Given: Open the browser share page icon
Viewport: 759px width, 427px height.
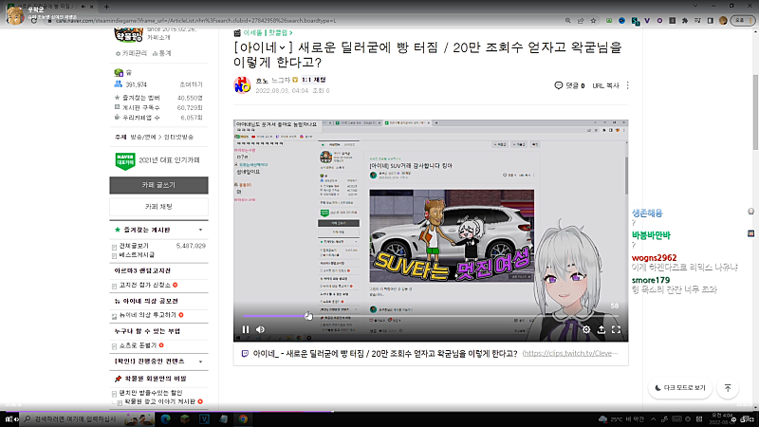Looking at the screenshot, I should pyautogui.click(x=581, y=21).
